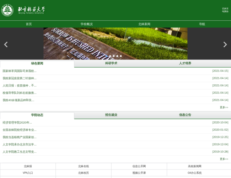Select the third carousel indicator dot
Viewport: 231px width, 178px height.
pos(114,56)
